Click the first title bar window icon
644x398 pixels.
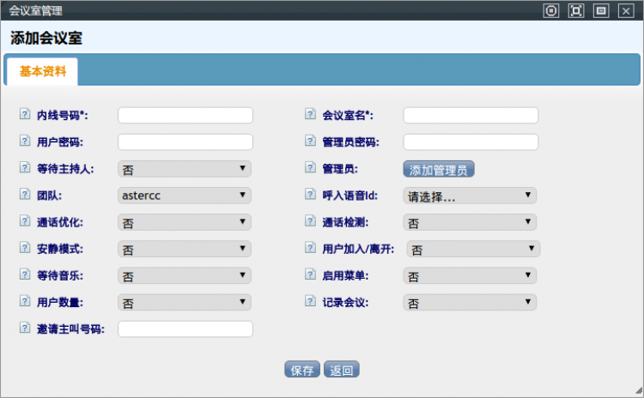(x=551, y=10)
